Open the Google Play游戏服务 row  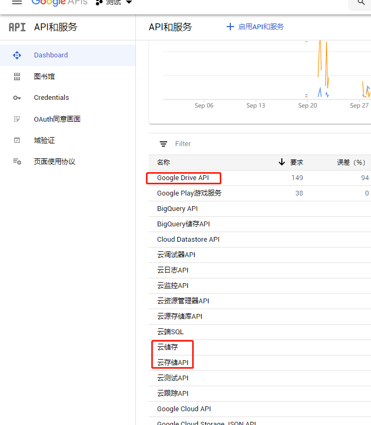(260, 193)
